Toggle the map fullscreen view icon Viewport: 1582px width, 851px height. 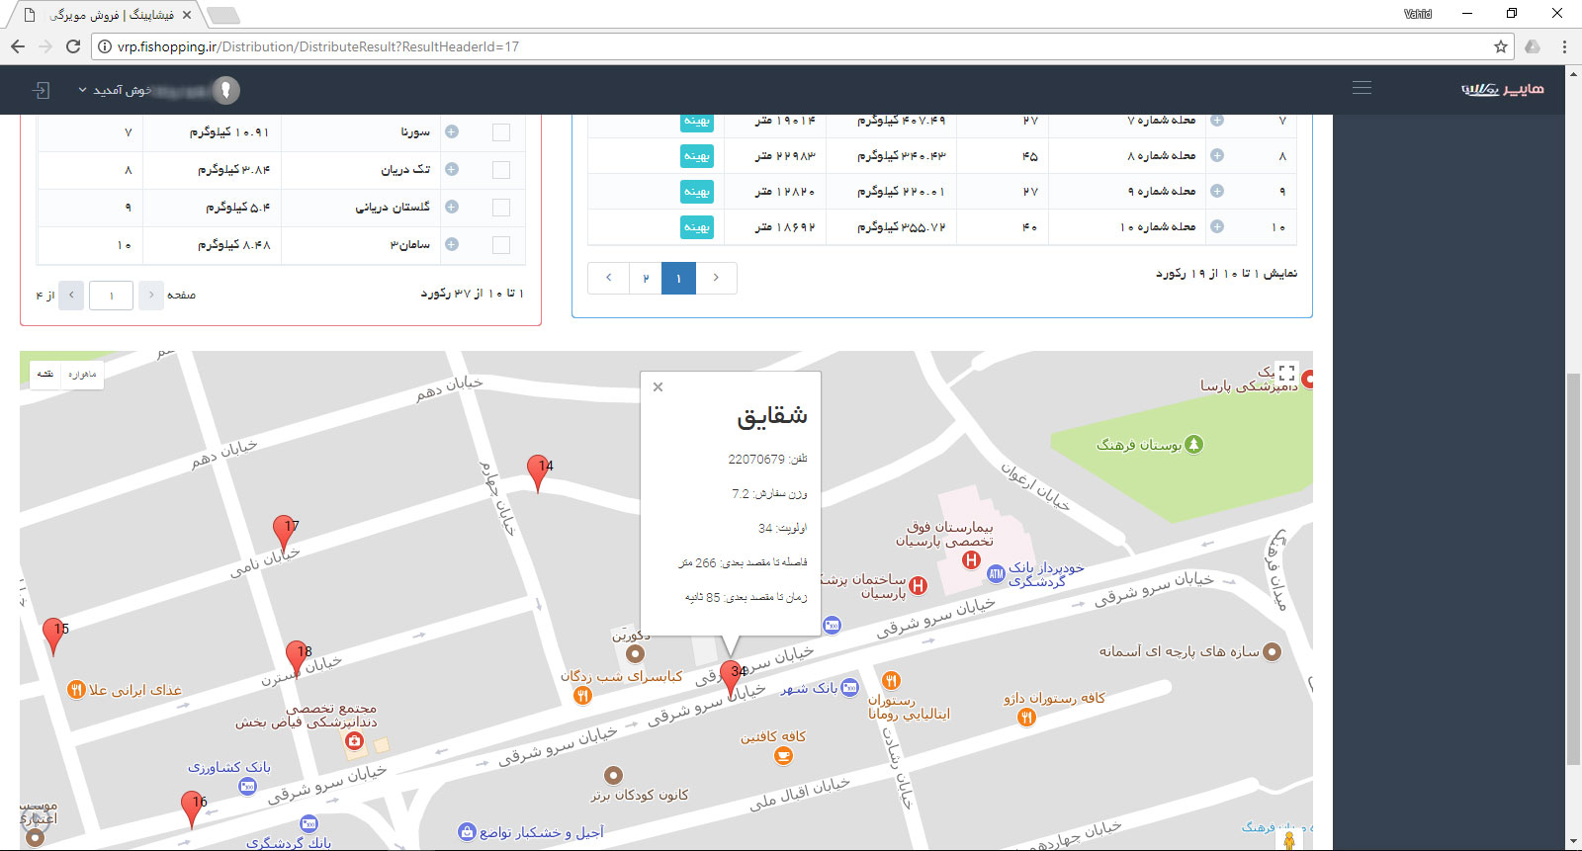tap(1286, 374)
